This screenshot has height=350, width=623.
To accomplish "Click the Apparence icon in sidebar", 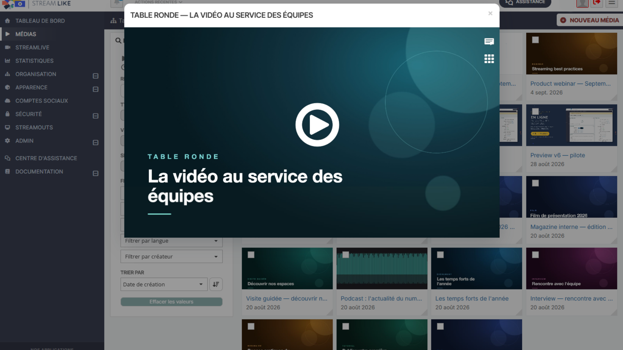I will coord(7,87).
